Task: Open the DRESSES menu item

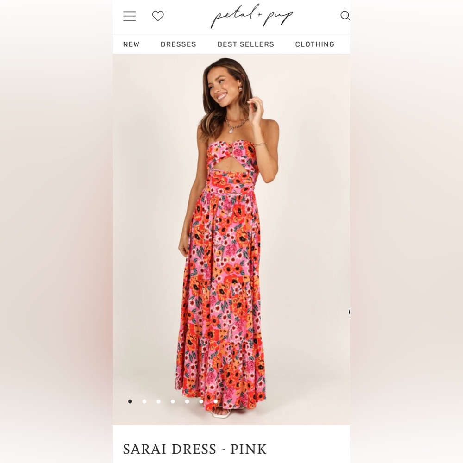Action: (x=178, y=44)
